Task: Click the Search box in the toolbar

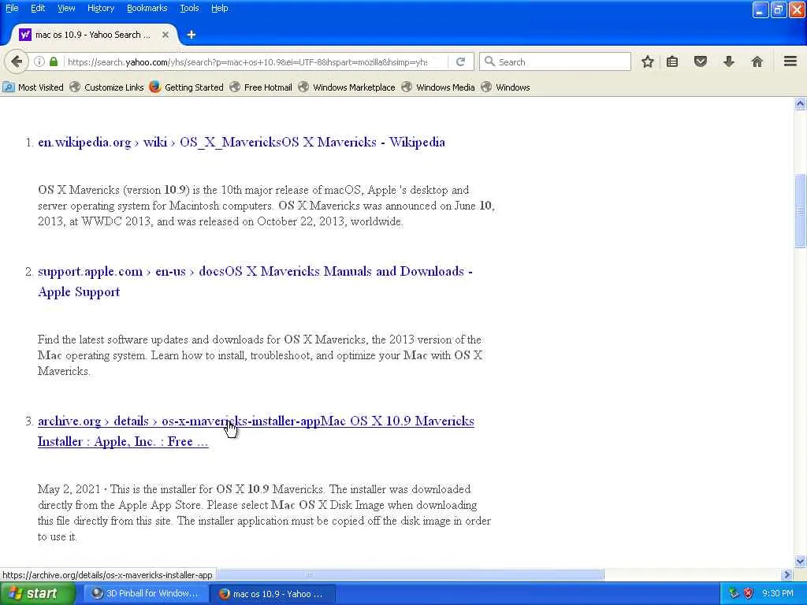Action: click(555, 61)
